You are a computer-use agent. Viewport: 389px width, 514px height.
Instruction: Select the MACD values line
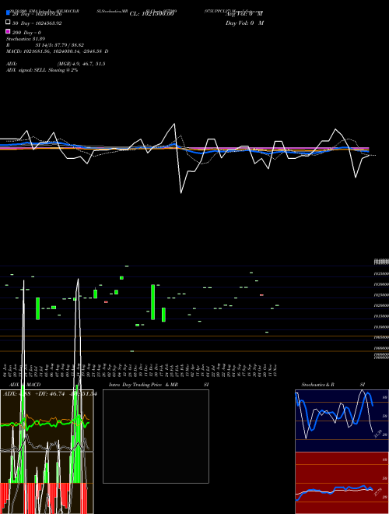(58, 51)
